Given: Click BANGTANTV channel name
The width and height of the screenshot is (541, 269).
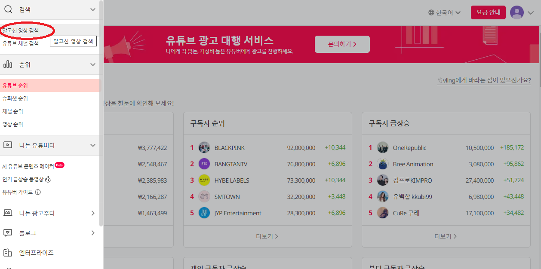Looking at the screenshot, I should pos(231,164).
